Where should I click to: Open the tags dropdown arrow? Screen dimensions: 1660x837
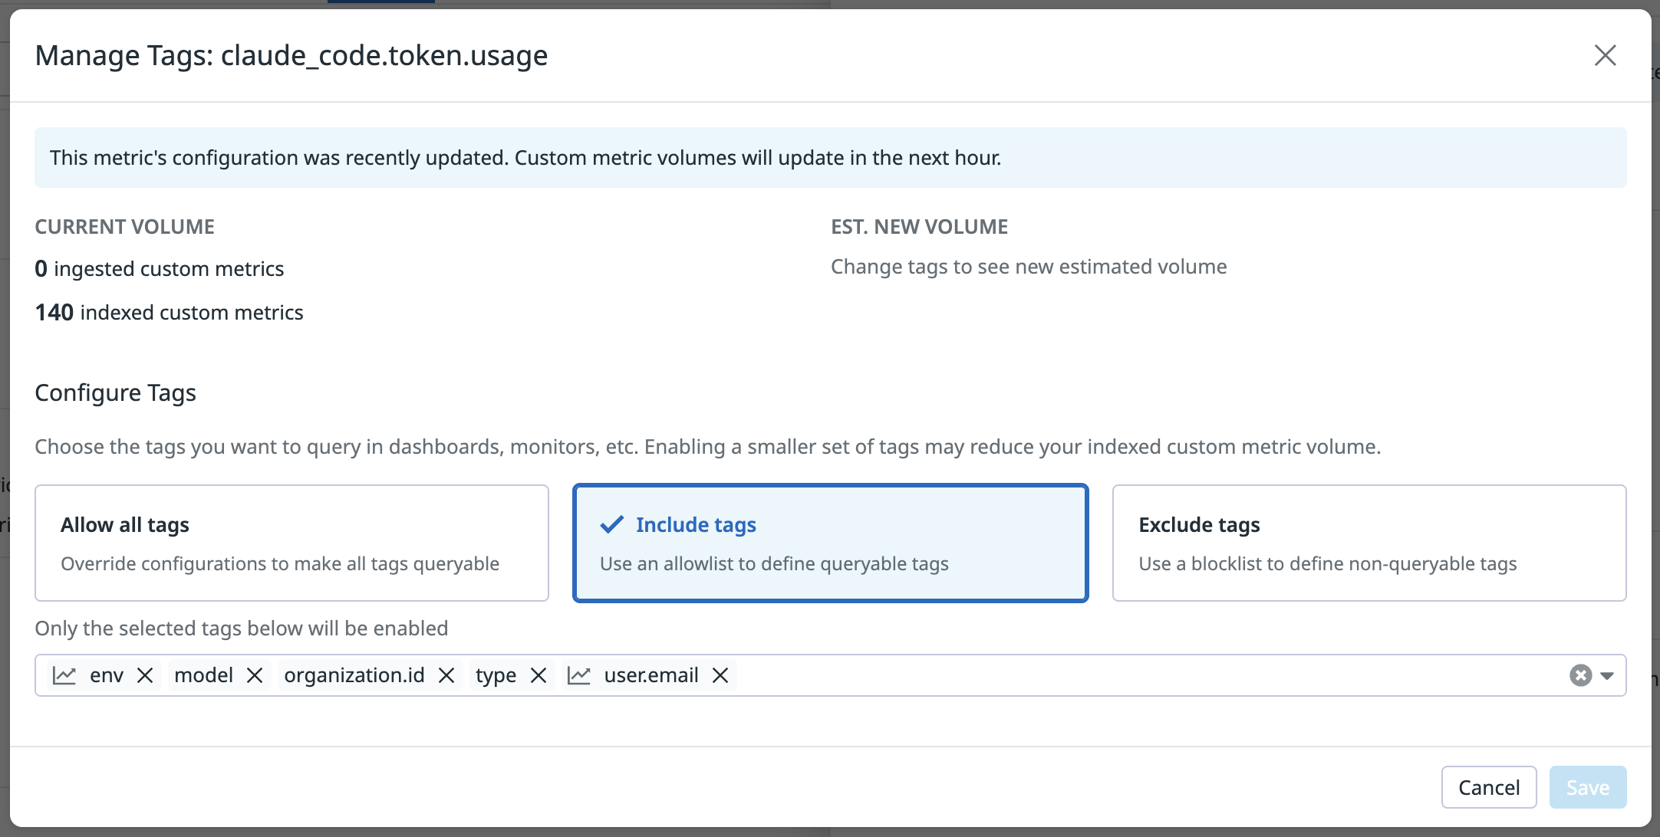tap(1607, 676)
